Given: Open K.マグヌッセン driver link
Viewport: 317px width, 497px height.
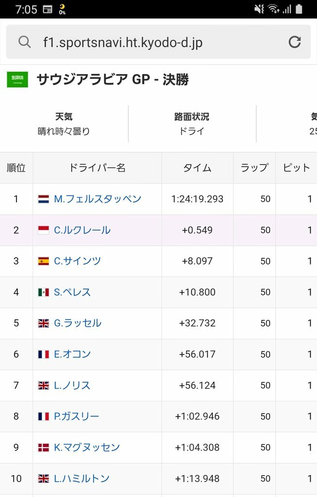Looking at the screenshot, I should 87,447.
